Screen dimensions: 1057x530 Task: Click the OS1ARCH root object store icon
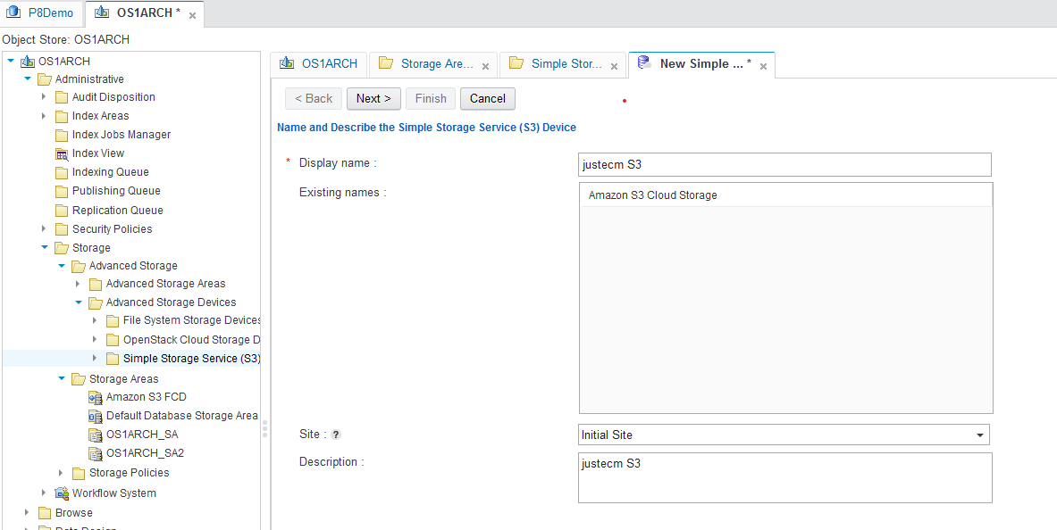coord(28,62)
